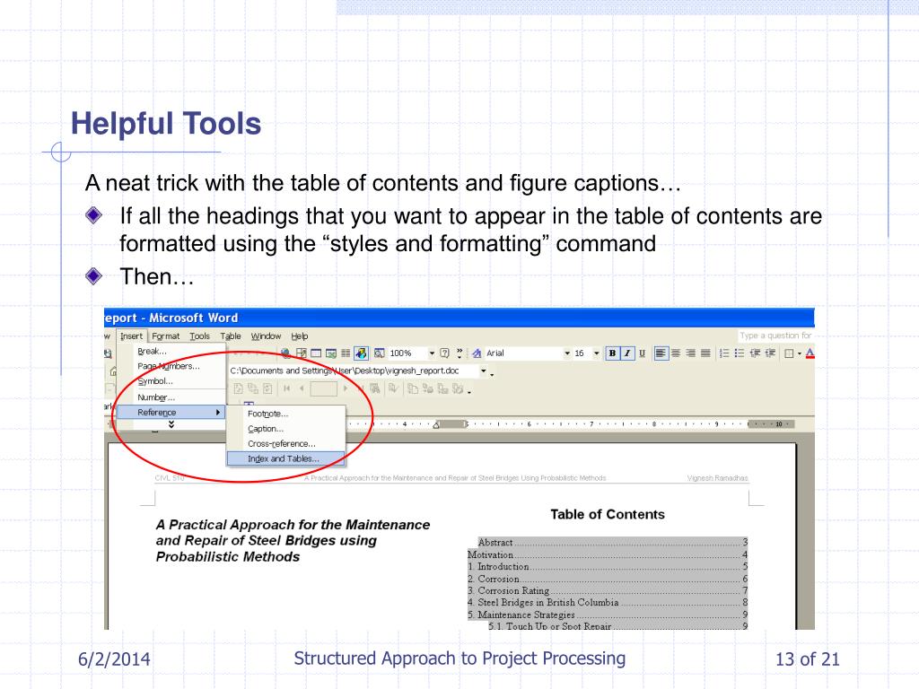Click '5.1. Touch Up or Spot Repair' entry
The width and height of the screenshot is (919, 689).
[617, 625]
